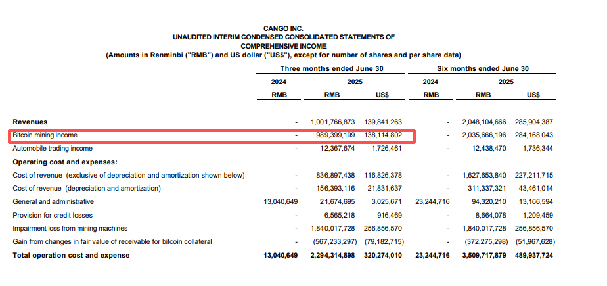Select value 1,627,653,840

coord(484,175)
